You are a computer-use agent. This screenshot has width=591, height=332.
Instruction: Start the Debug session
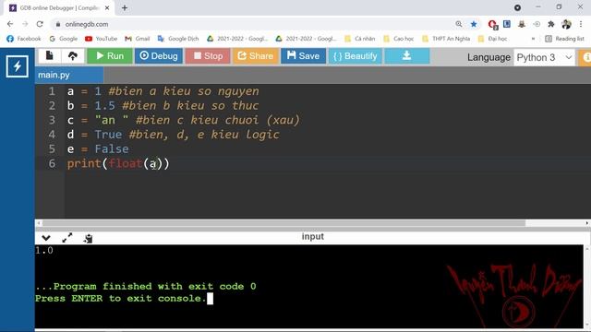(x=159, y=56)
